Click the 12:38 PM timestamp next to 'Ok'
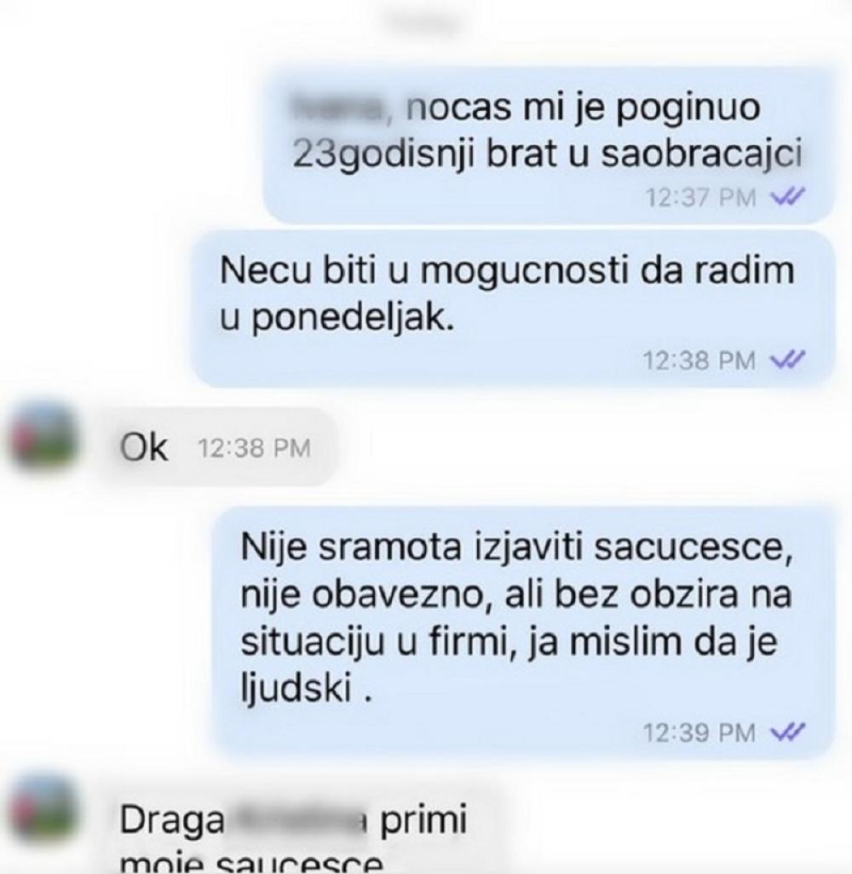The image size is (852, 874). point(254,449)
